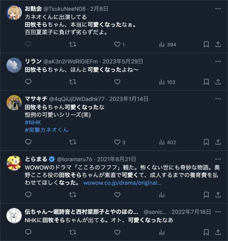Image resolution: width=228 pixels, height=241 pixels.
Task: Click the #NHK hashtag
Action: click(33, 123)
